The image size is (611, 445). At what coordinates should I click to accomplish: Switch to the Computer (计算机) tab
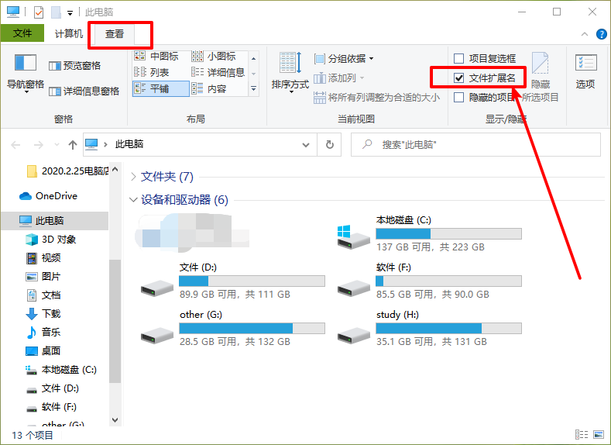69,34
